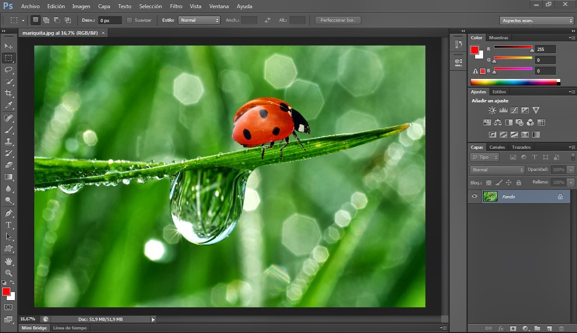Viewport: 577px width, 333px height.
Task: Add a Levels adjustment
Action: (x=503, y=110)
